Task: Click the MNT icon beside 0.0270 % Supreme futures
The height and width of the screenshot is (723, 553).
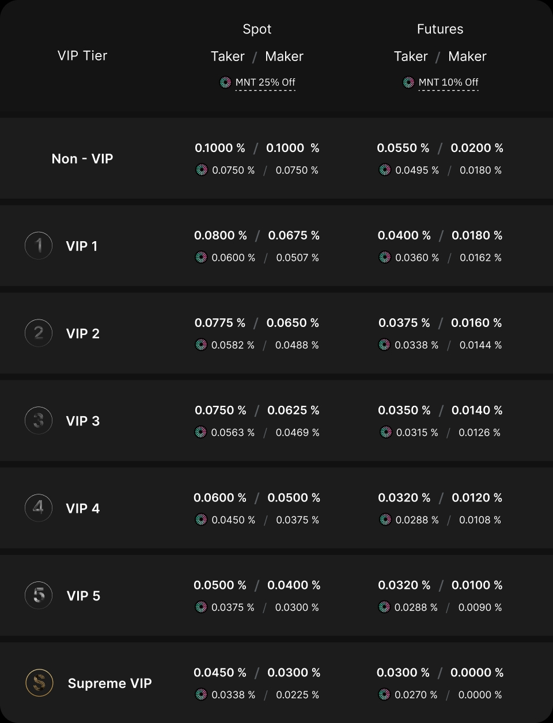Action: tap(384, 695)
